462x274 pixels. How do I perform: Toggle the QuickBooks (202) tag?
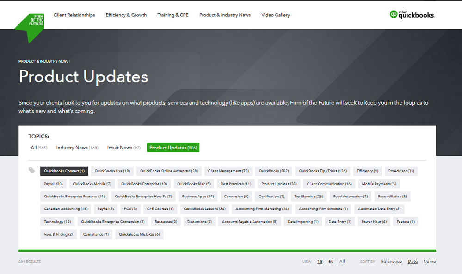pos(274,171)
